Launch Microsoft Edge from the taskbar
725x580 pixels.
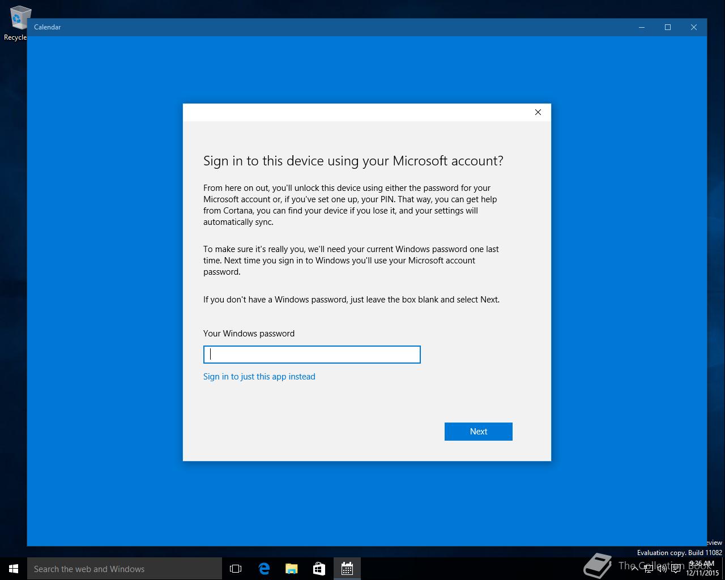264,569
